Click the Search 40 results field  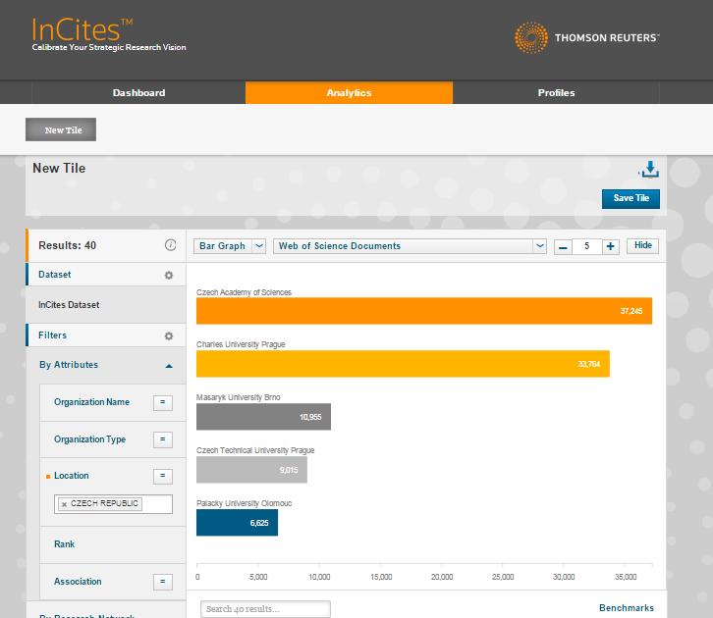pos(265,609)
